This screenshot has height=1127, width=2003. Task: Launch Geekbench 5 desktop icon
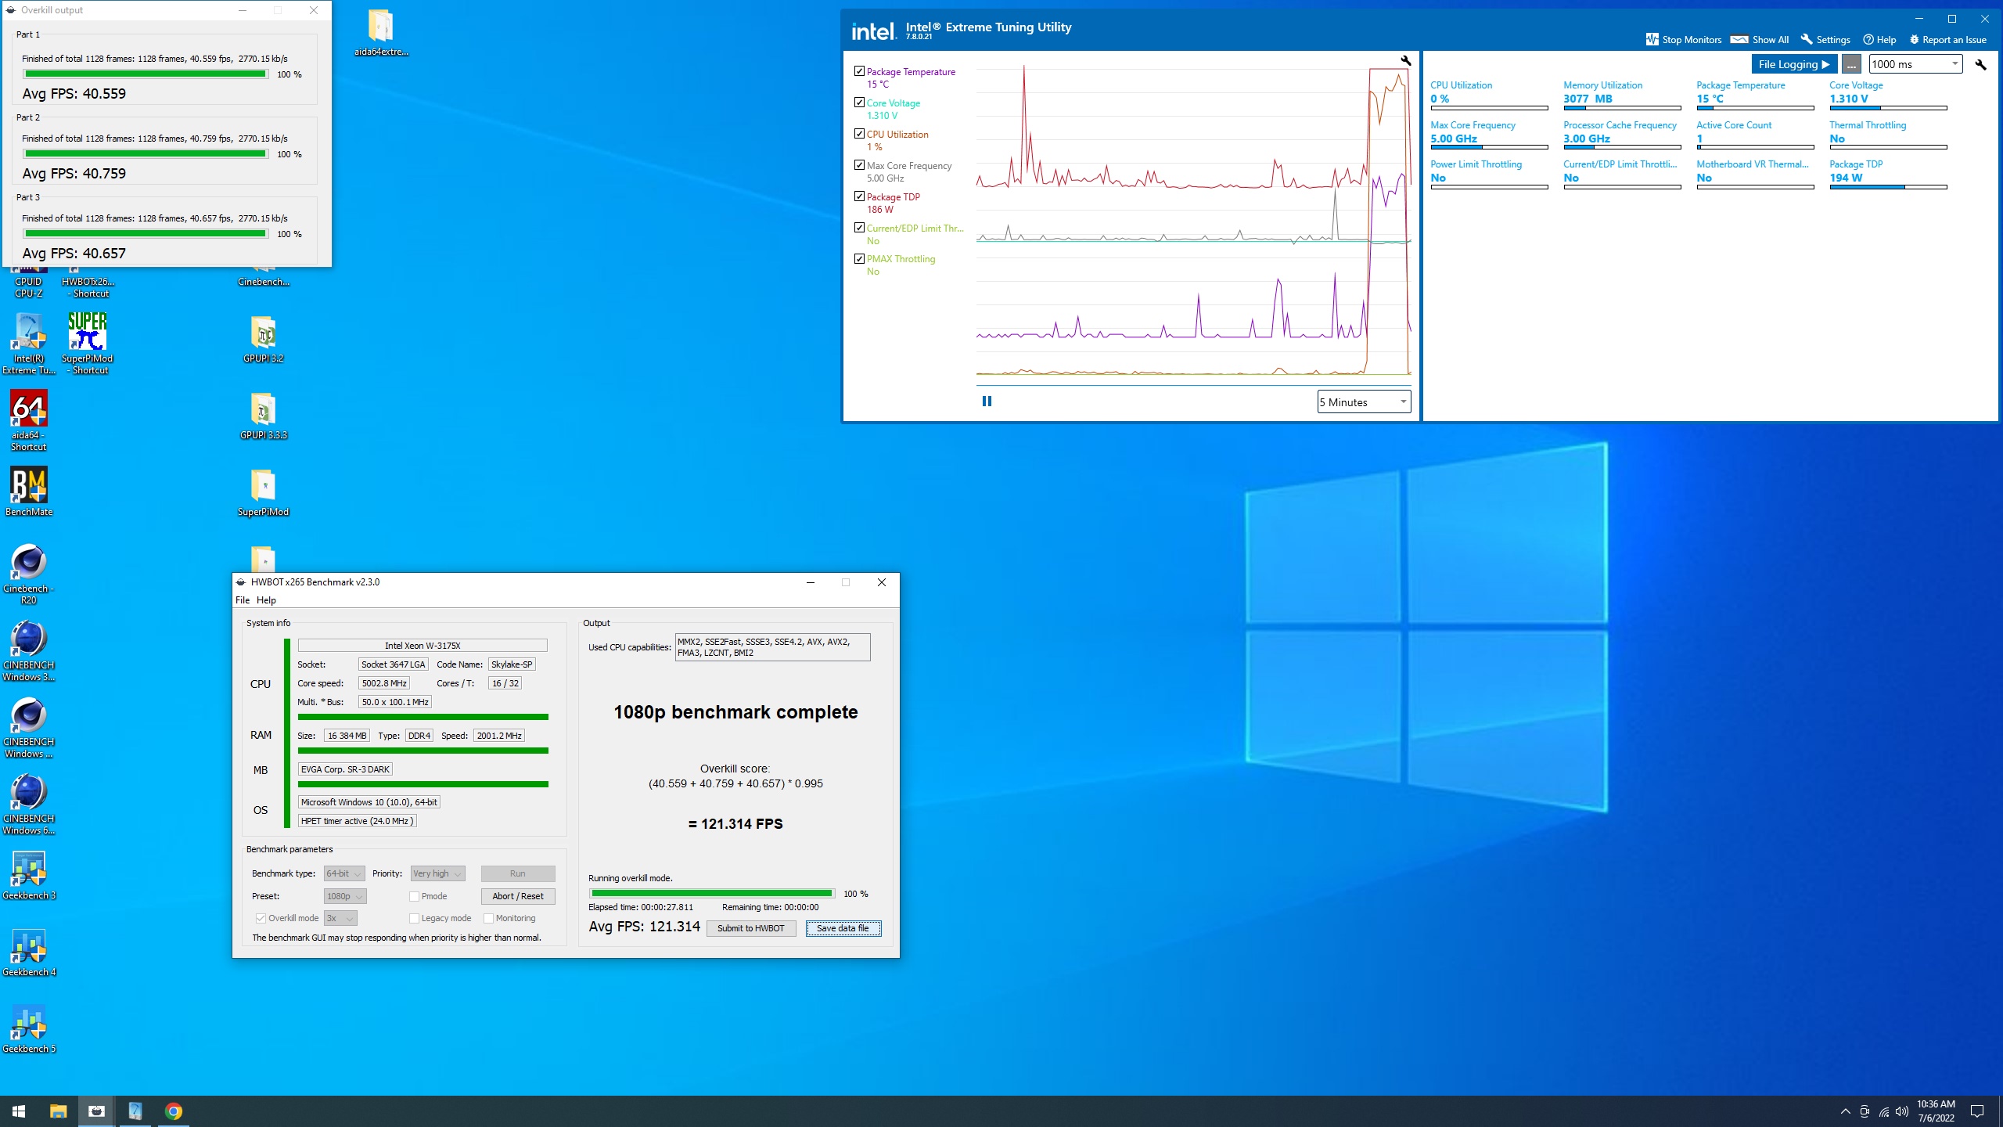click(29, 1028)
